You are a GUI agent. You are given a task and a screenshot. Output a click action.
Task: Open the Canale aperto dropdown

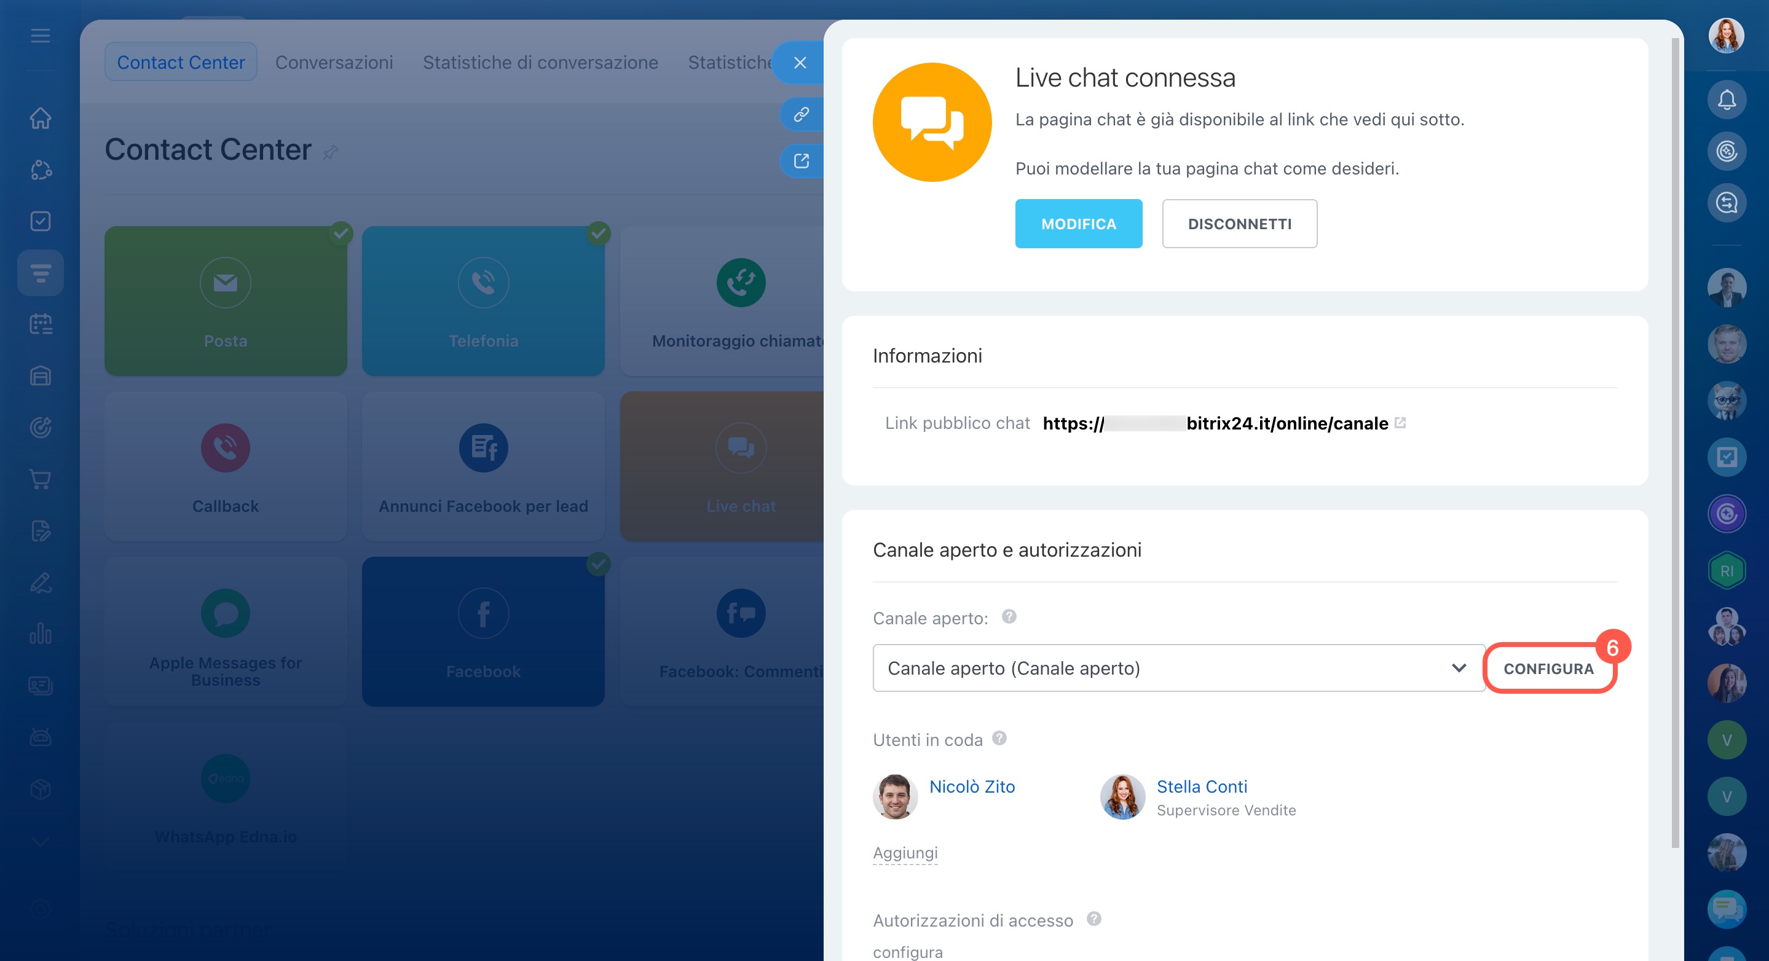1178,668
